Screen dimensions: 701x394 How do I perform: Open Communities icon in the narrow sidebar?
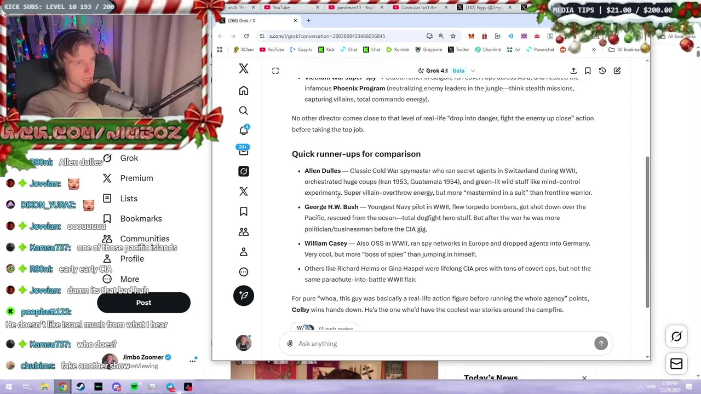(244, 232)
